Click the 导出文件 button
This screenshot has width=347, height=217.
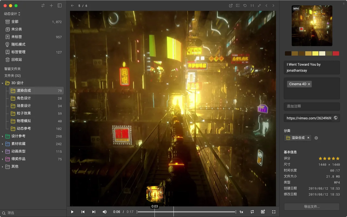[312, 207]
